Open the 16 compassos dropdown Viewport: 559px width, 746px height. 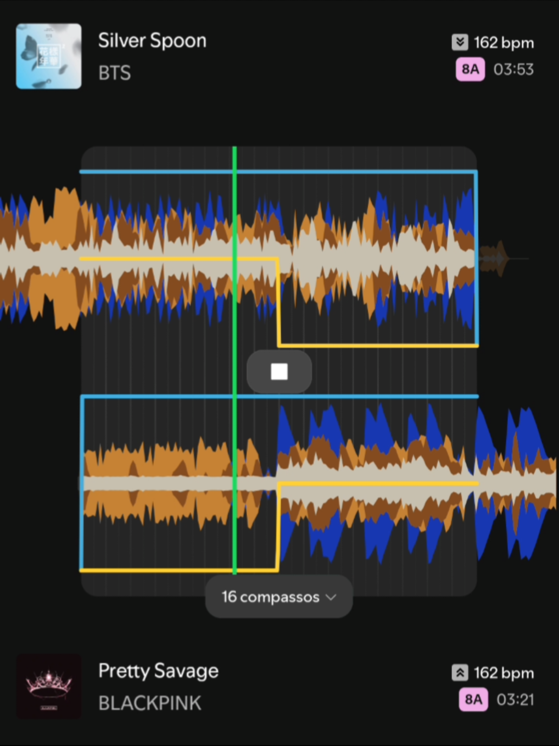click(279, 597)
